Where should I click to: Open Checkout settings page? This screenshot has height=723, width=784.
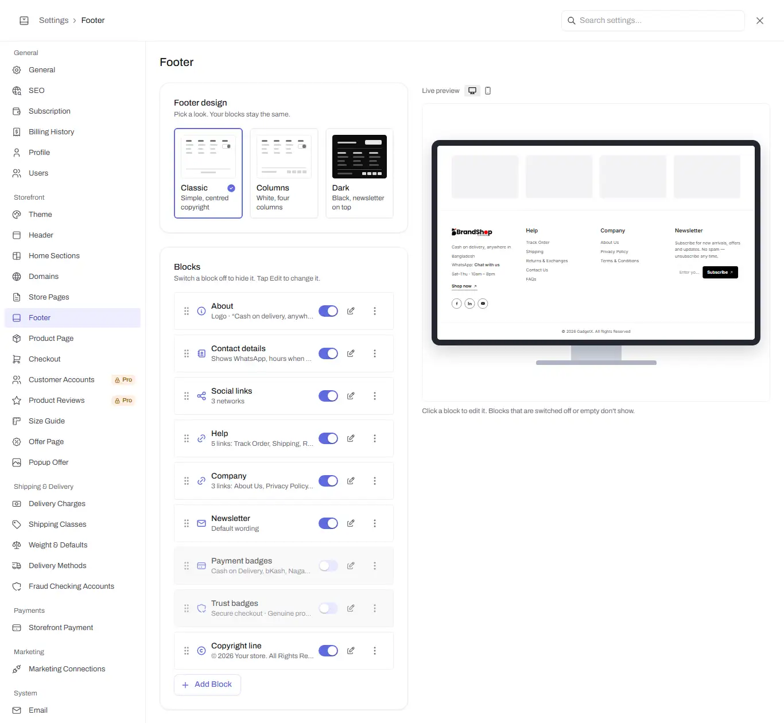72,359
